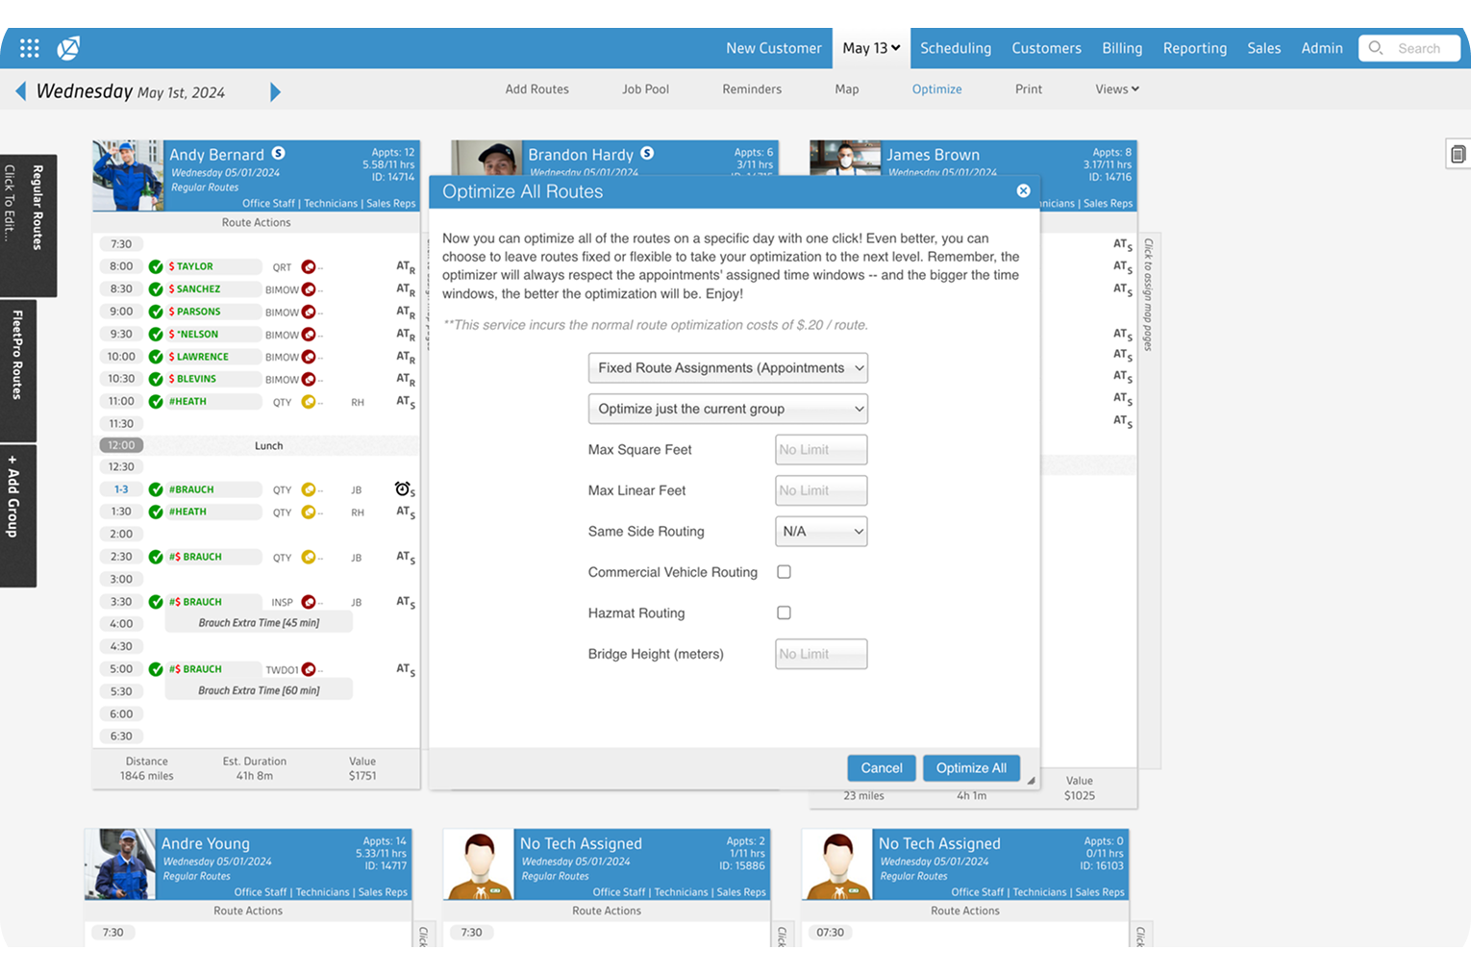Open Billing menu
Screen dimensions: 1471x975
(1122, 48)
